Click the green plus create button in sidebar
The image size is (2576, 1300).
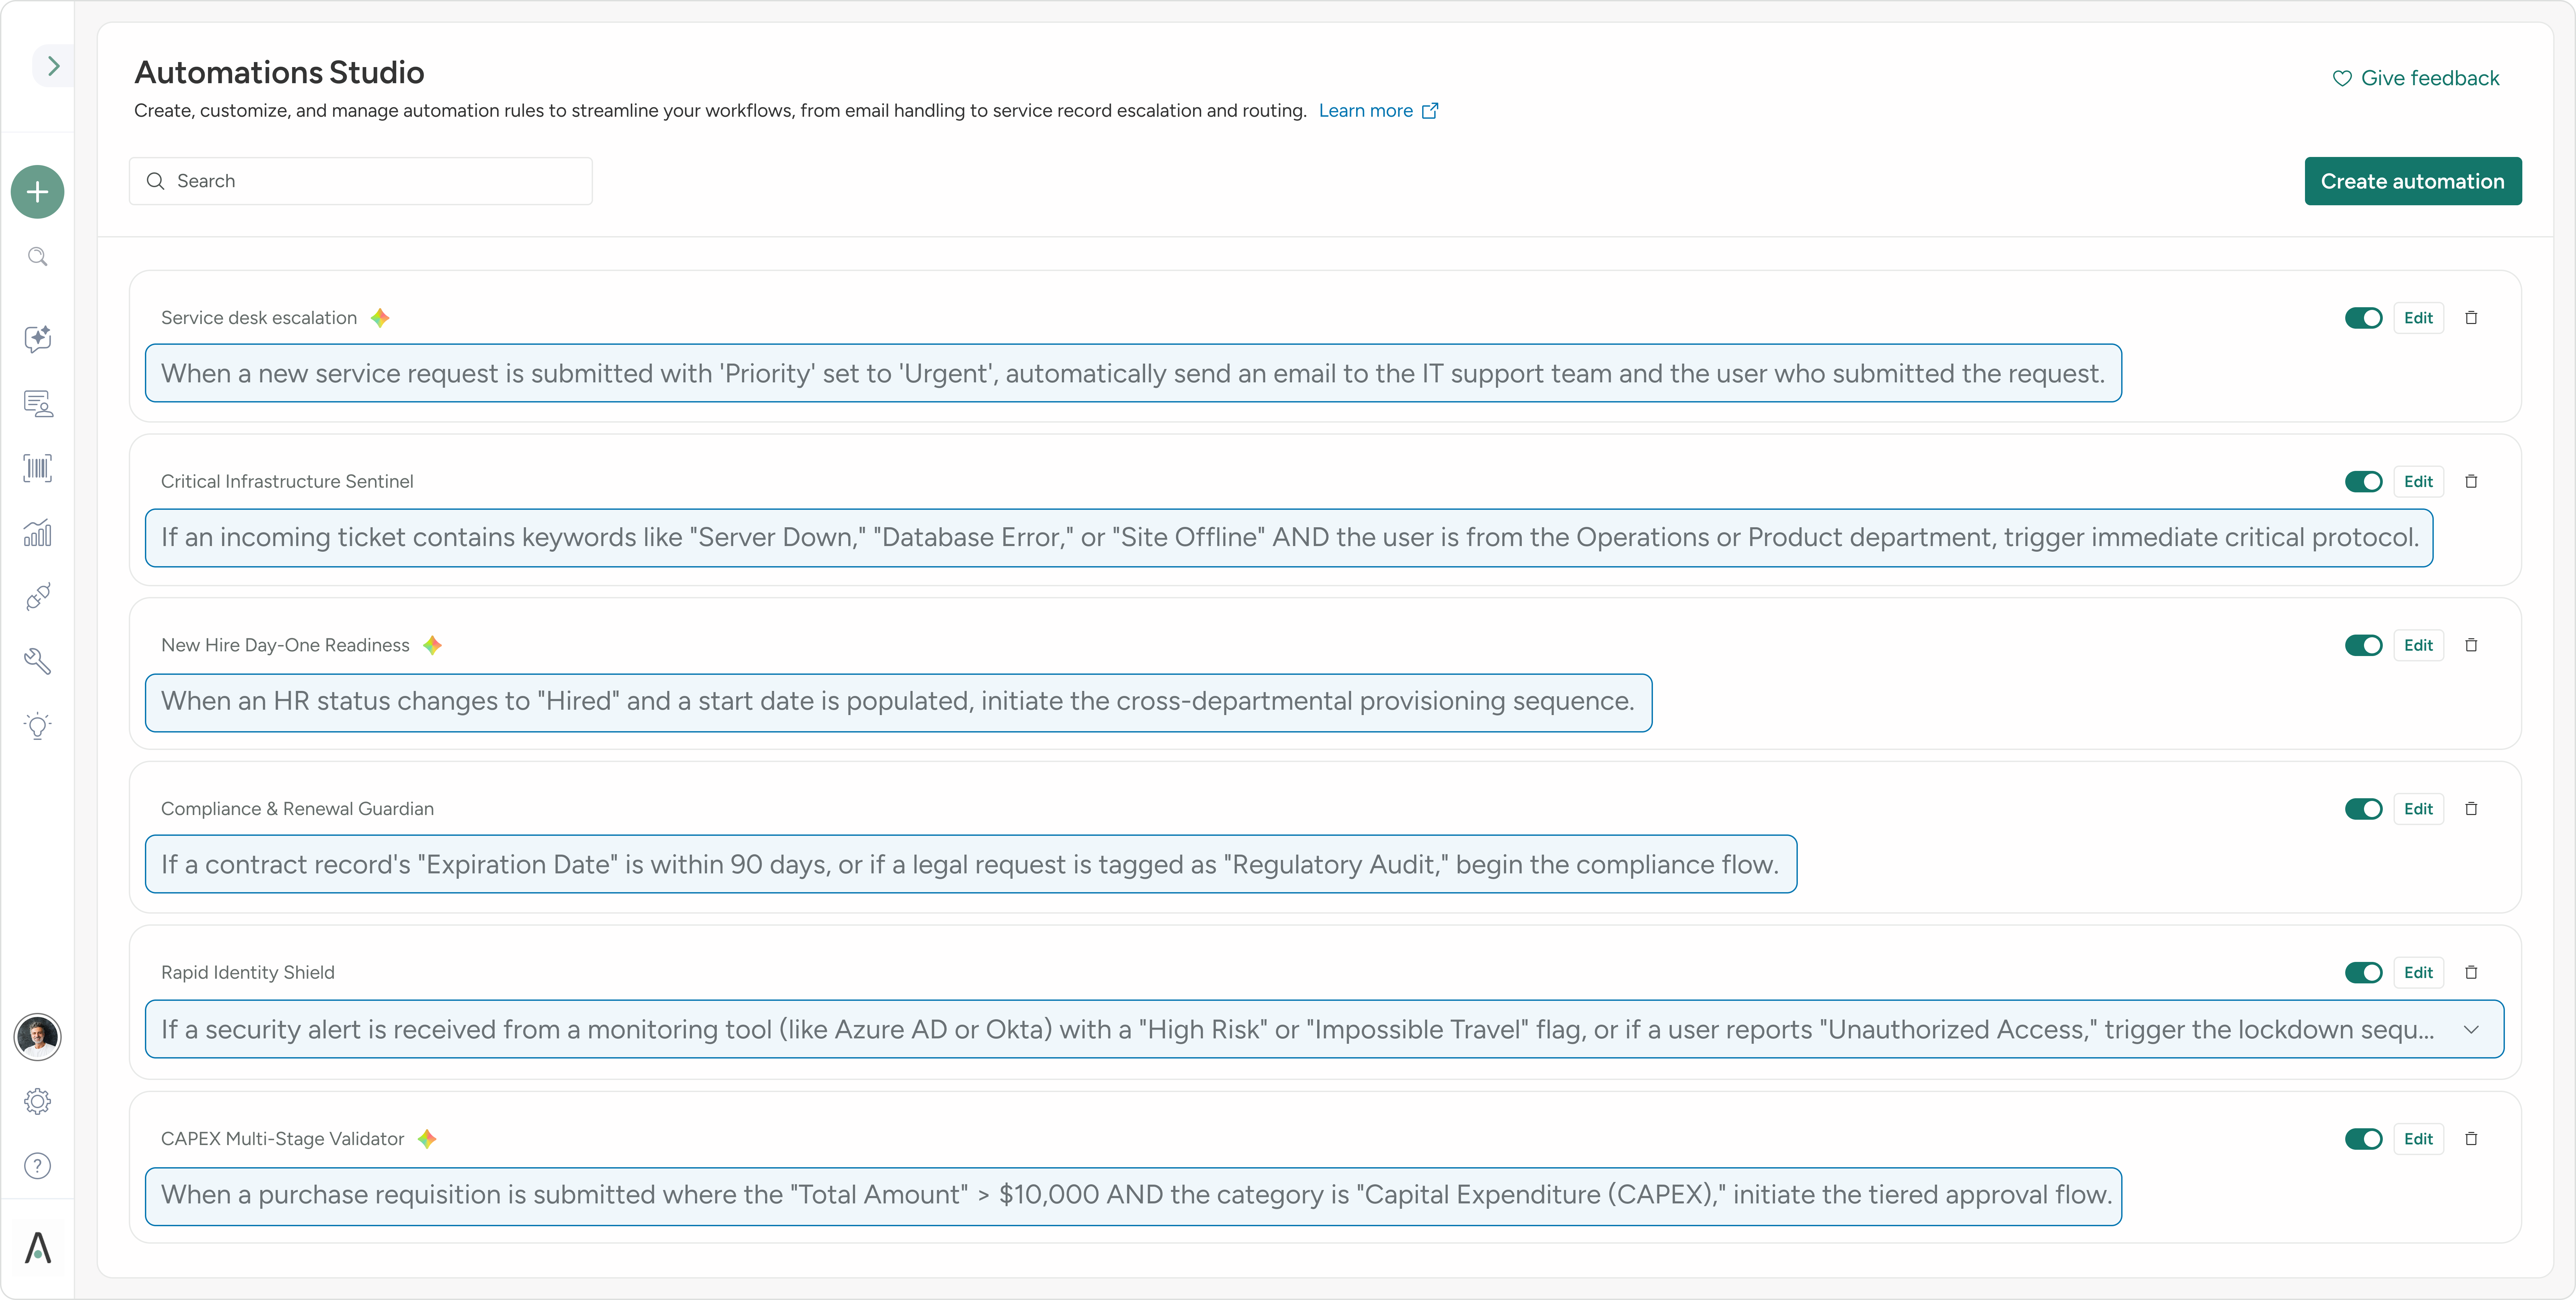[37, 192]
